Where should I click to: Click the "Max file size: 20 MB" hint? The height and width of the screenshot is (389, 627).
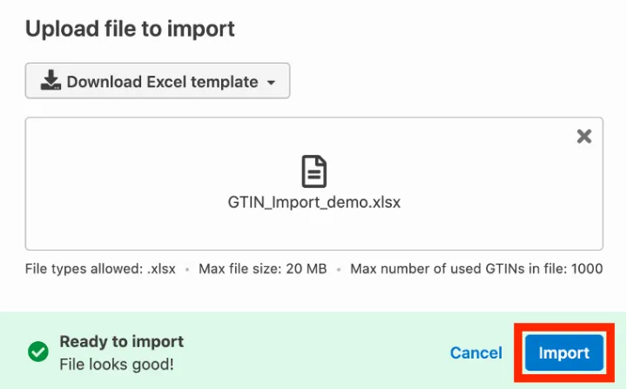[x=262, y=269]
